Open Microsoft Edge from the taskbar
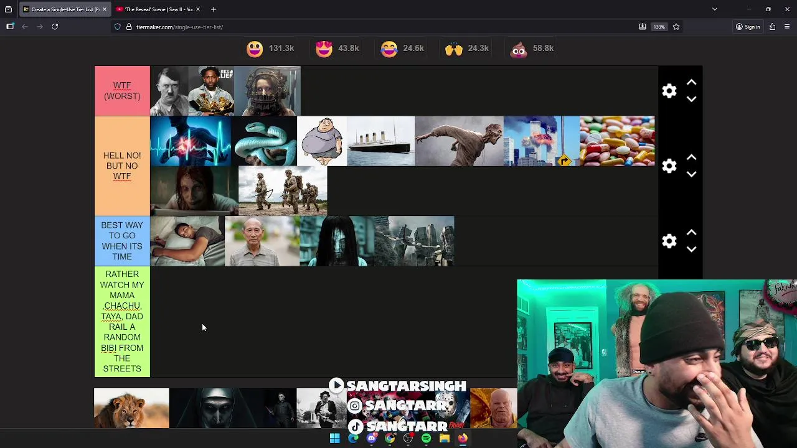 coord(353,438)
